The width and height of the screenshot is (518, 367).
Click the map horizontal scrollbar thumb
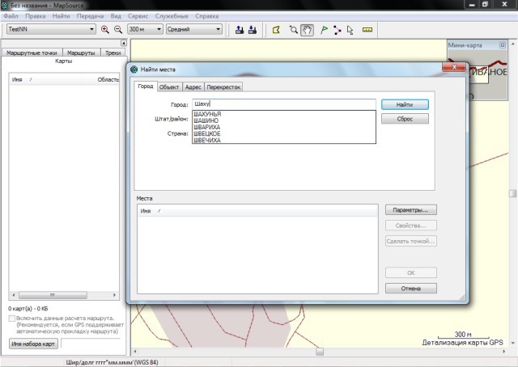click(x=320, y=352)
